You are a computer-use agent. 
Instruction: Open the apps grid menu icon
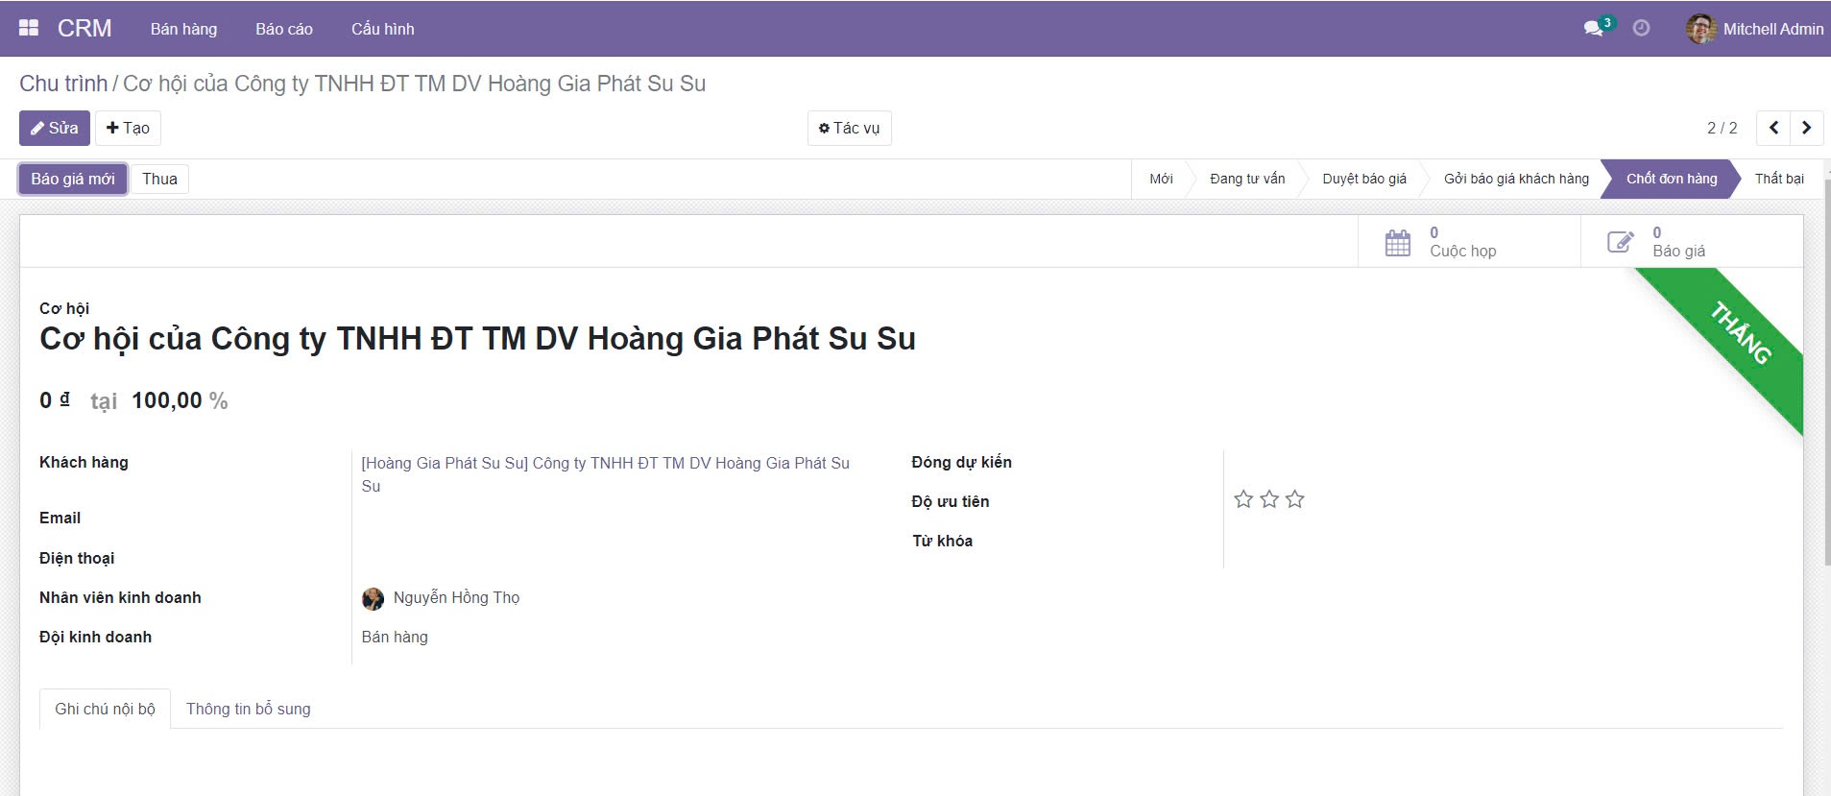(29, 28)
